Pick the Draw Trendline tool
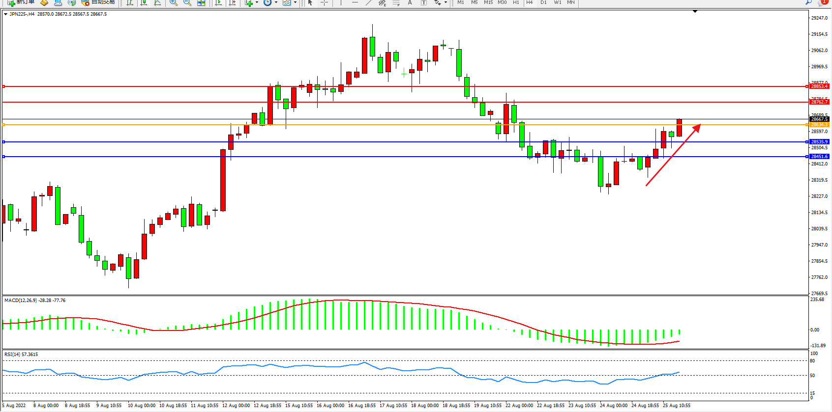Screen dimensions: 832x412 (x=368, y=2)
